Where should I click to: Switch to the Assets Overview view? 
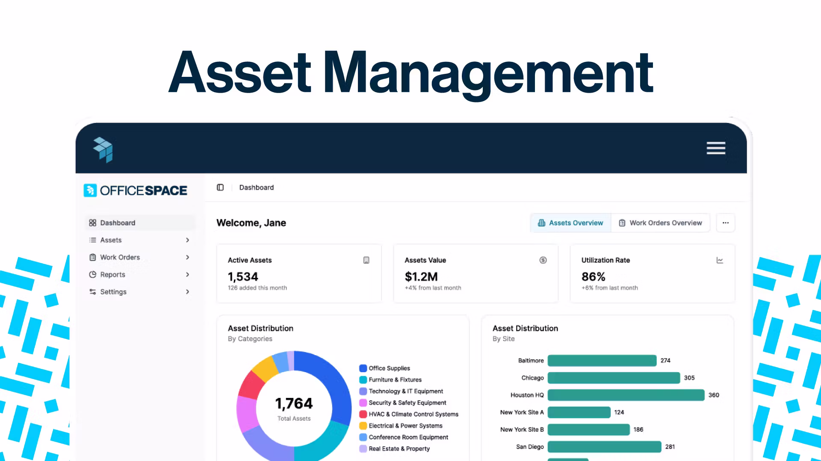point(570,222)
